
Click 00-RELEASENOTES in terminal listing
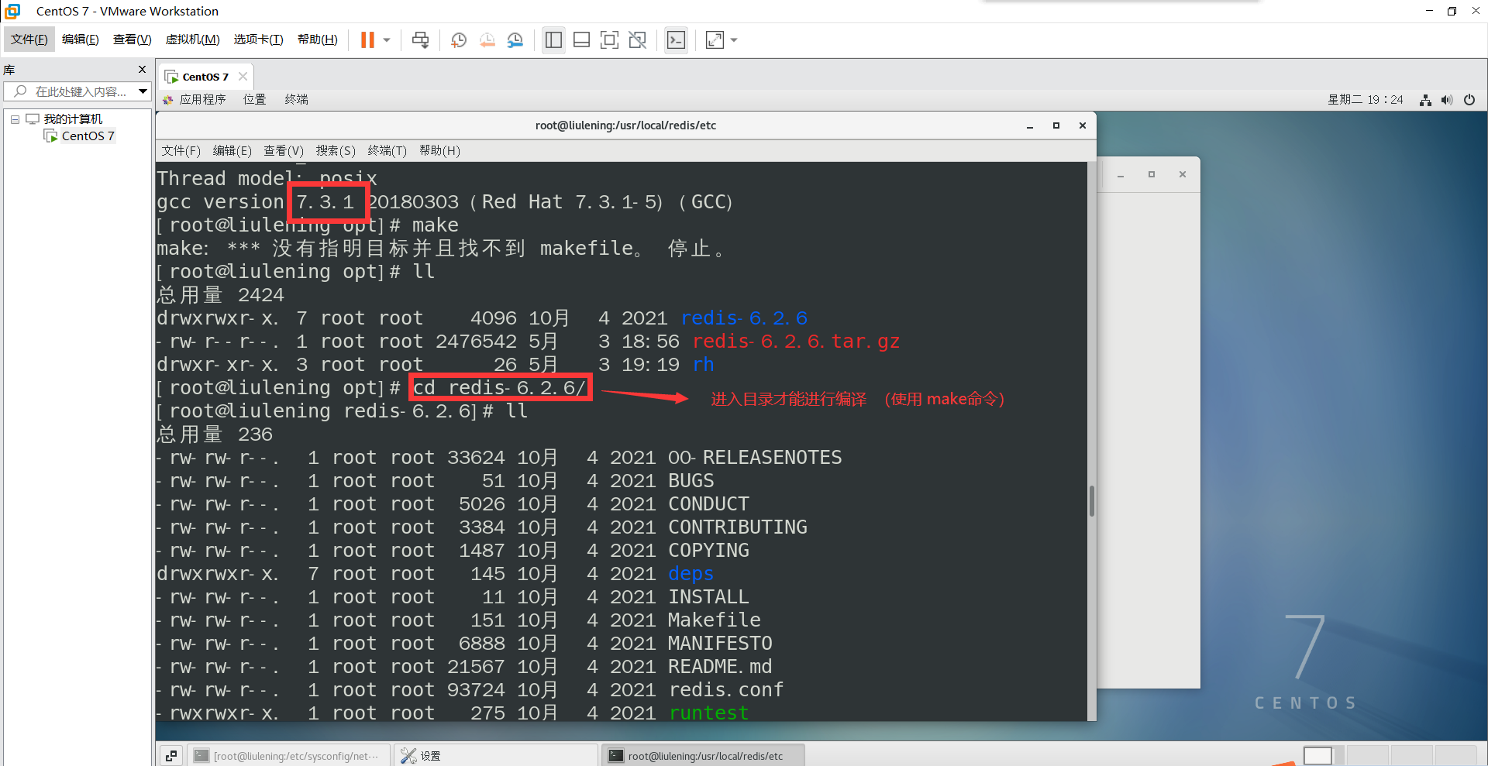755,458
